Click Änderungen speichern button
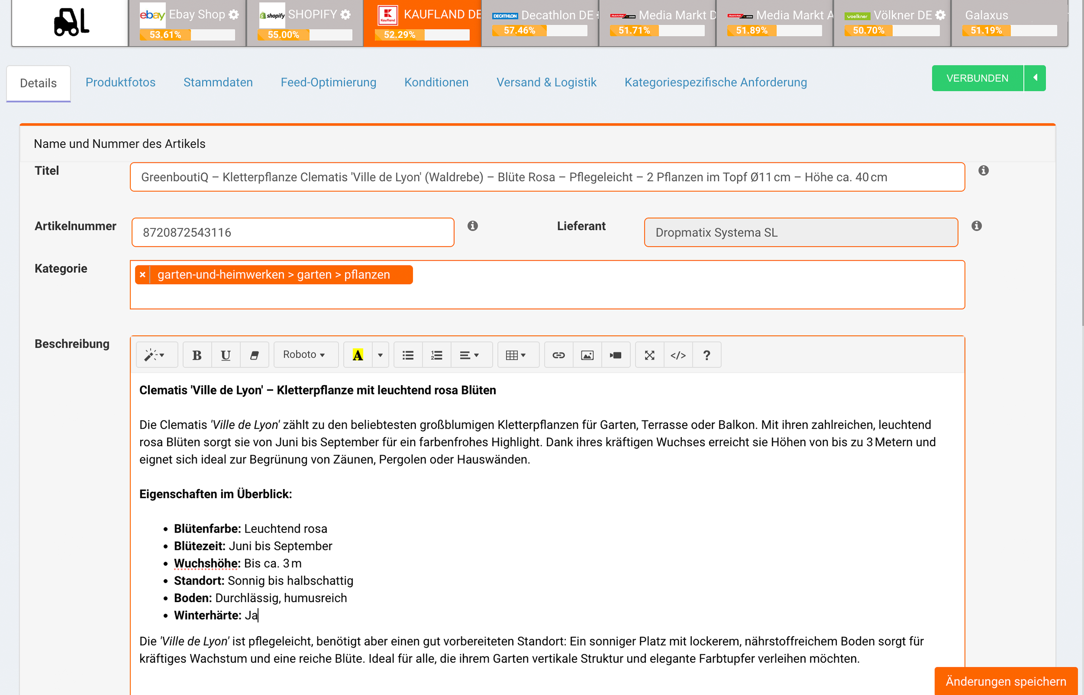Viewport: 1084px width, 695px height. click(x=1006, y=681)
